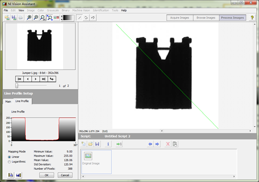The height and width of the screenshot is (182, 259).
Task: Open the Help menu
Action: pos(124,10)
